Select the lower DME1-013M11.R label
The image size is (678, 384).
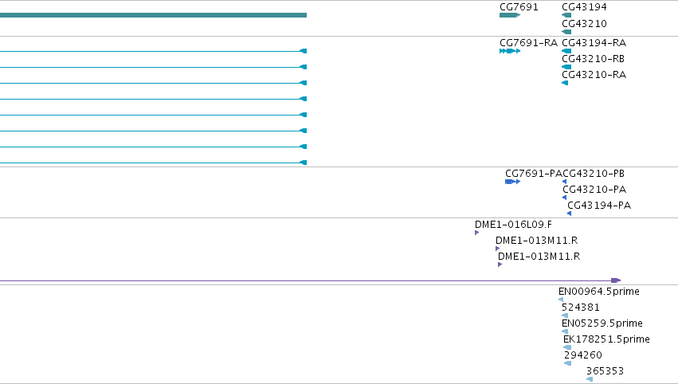tap(539, 257)
